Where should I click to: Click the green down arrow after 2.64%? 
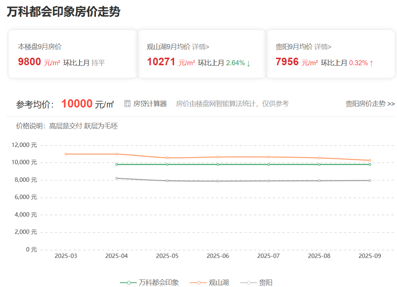(248, 63)
